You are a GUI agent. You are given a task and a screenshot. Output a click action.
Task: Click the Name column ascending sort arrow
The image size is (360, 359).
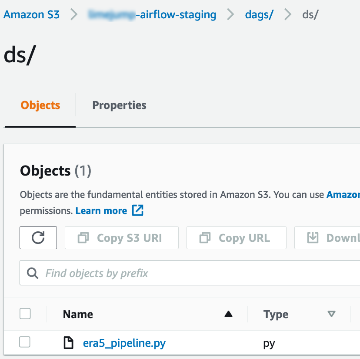(x=228, y=314)
